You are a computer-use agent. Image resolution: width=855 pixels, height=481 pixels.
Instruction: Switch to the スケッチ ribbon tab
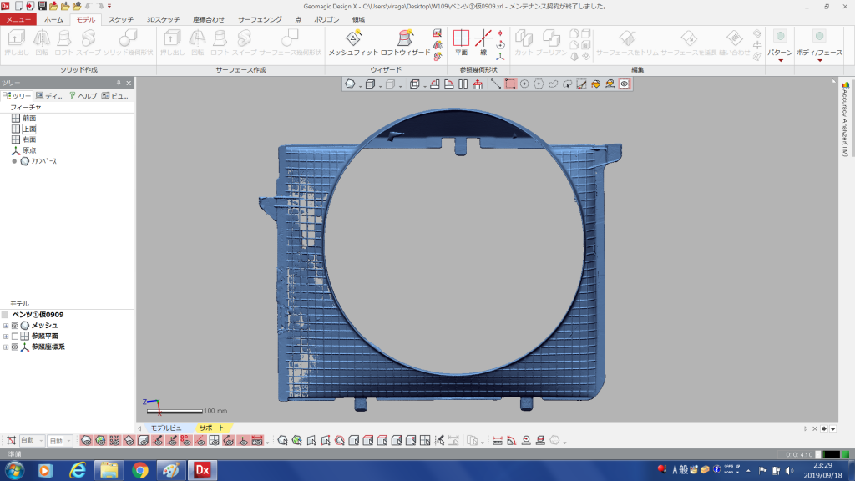click(x=120, y=18)
